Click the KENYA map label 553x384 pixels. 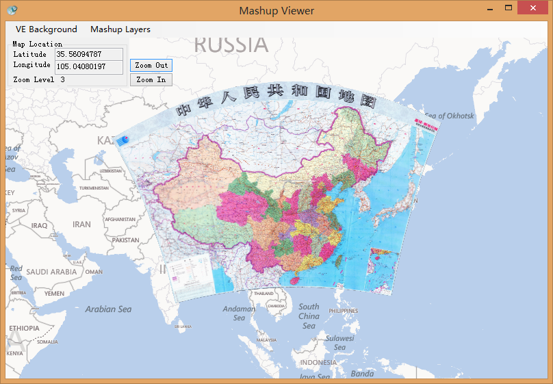(x=14, y=353)
